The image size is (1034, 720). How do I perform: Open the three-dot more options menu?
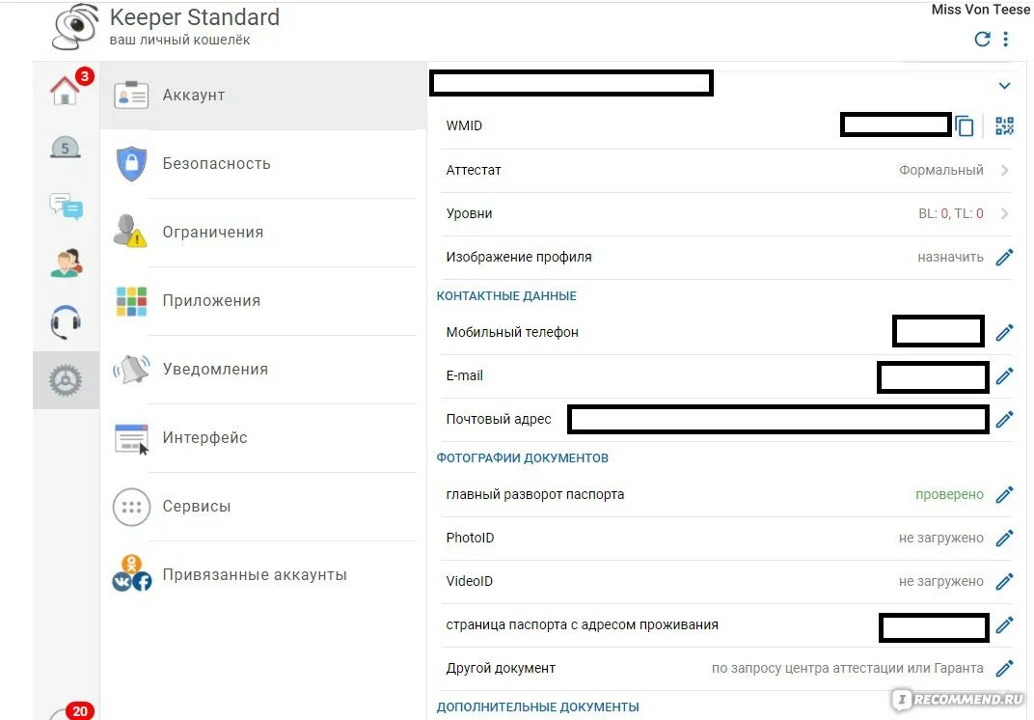click(x=1006, y=39)
